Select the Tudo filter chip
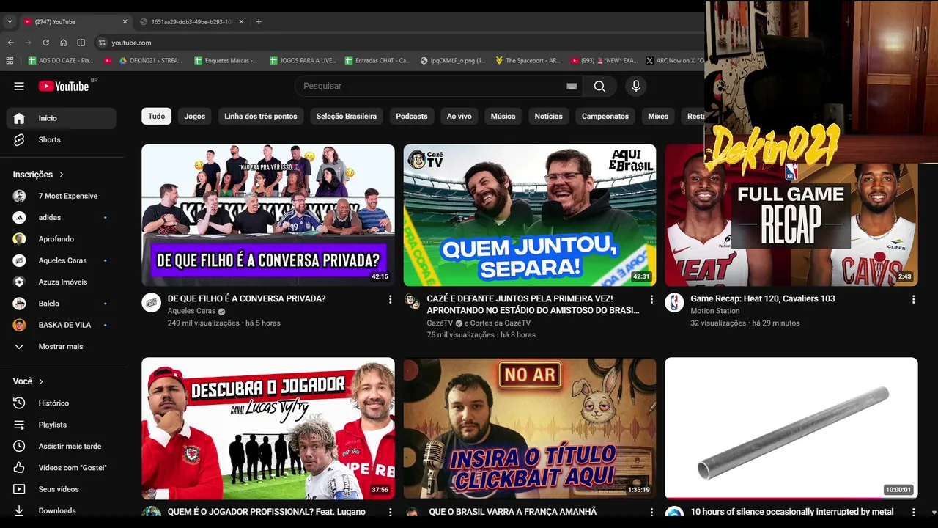This screenshot has width=938, height=528. pos(157,116)
